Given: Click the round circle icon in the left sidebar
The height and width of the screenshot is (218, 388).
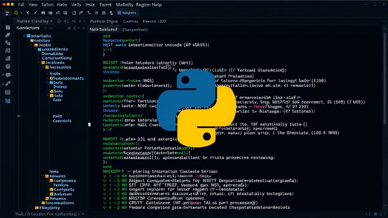Looking at the screenshot, I should click(8, 67).
